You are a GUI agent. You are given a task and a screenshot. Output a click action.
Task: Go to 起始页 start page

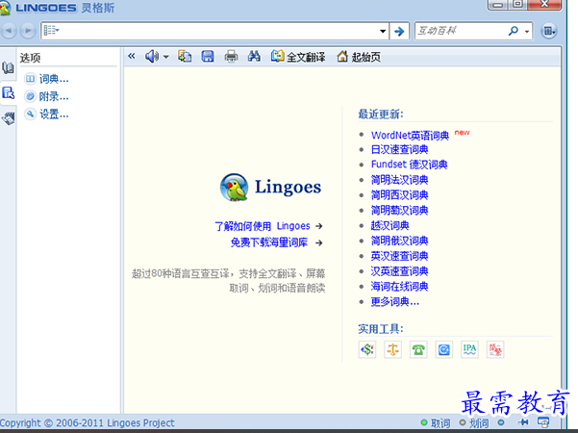[359, 57]
